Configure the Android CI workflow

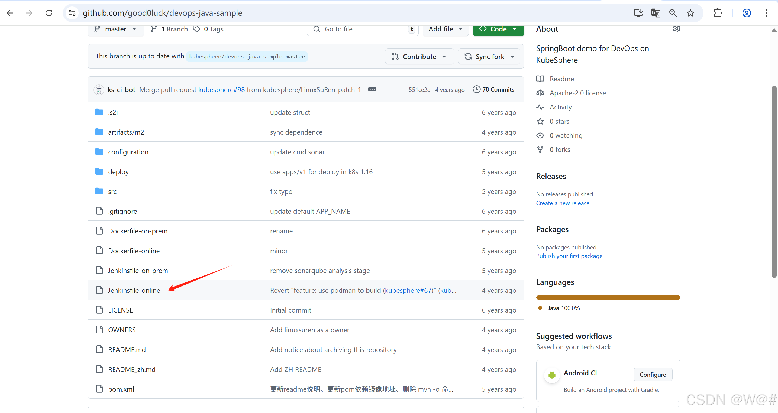point(653,375)
